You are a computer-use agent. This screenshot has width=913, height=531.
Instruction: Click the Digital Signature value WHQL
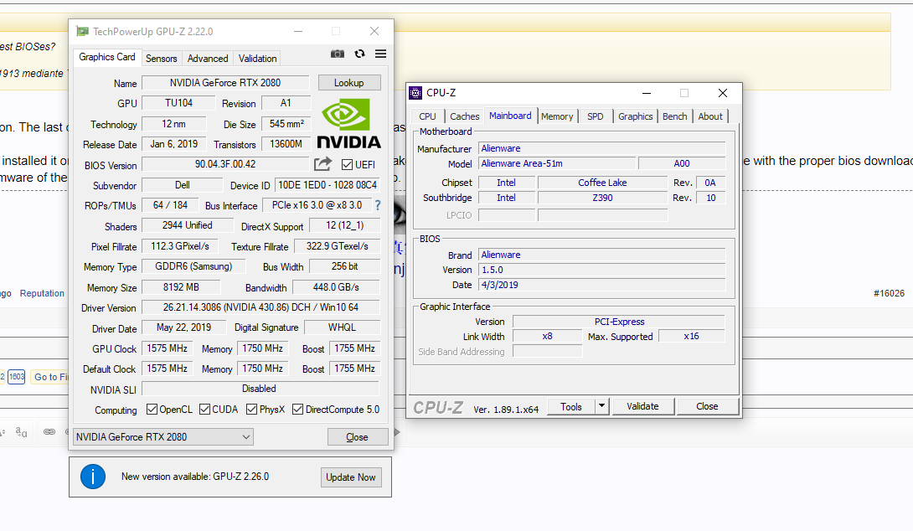(342, 327)
